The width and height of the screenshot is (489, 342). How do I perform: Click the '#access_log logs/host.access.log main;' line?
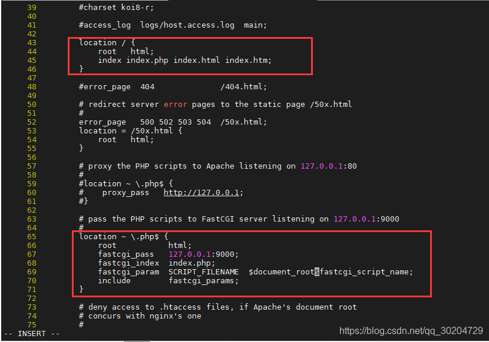pos(173,25)
